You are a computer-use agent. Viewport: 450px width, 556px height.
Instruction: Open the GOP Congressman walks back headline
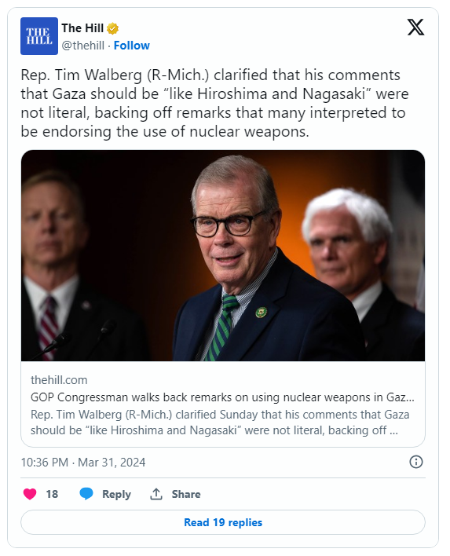[222, 397]
